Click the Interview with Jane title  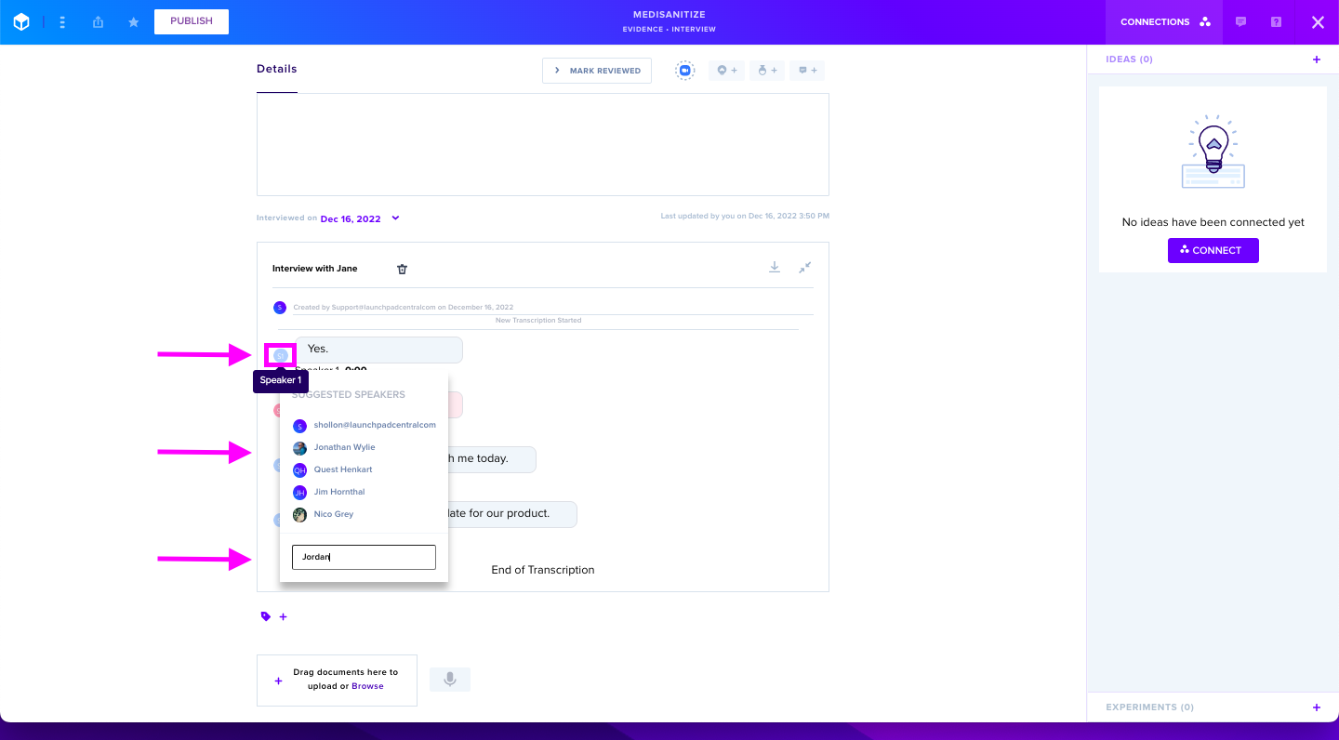(x=314, y=269)
